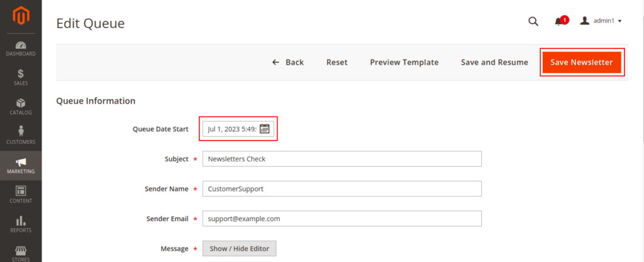This screenshot has width=644, height=262.
Task: Open the Reports bar chart icon
Action: coord(21,221)
